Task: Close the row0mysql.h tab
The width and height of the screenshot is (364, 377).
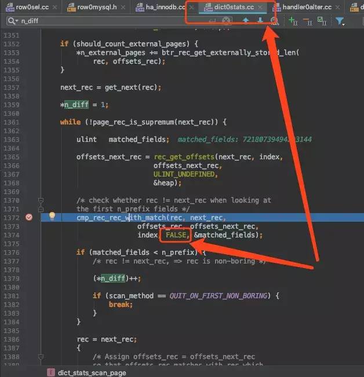Action: 123,8
